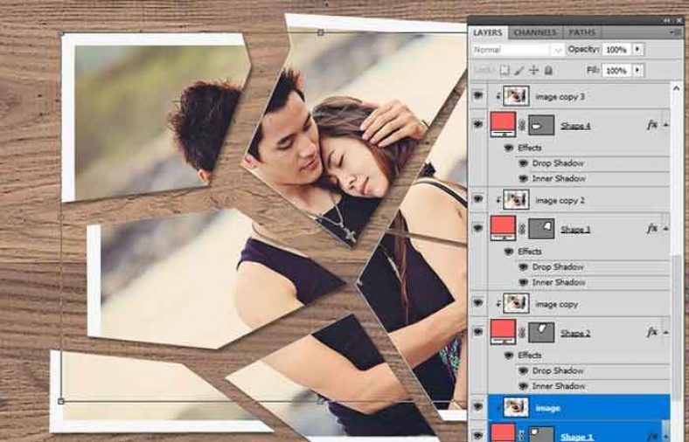Hide the image copy 2 layer
This screenshot has height=442, width=689.
pyautogui.click(x=478, y=199)
